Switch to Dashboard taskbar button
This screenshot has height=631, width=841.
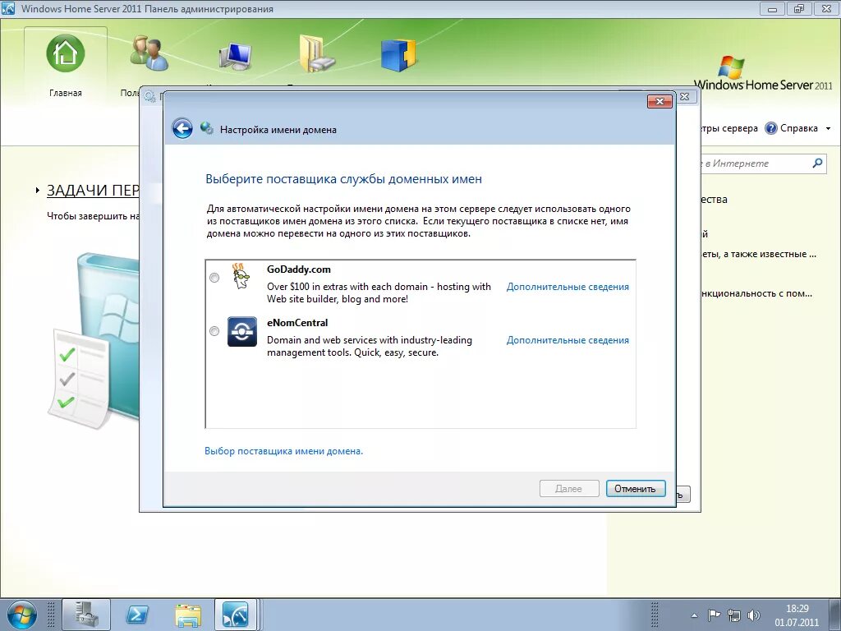click(236, 615)
